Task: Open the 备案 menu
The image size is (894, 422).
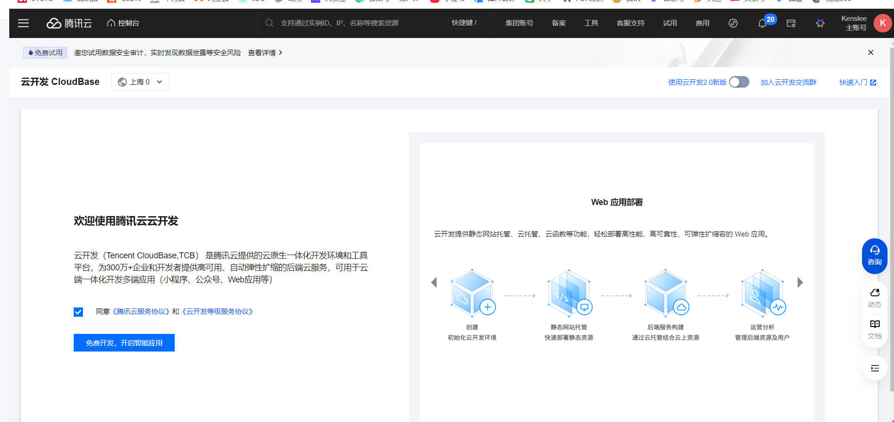Action: 559,23
